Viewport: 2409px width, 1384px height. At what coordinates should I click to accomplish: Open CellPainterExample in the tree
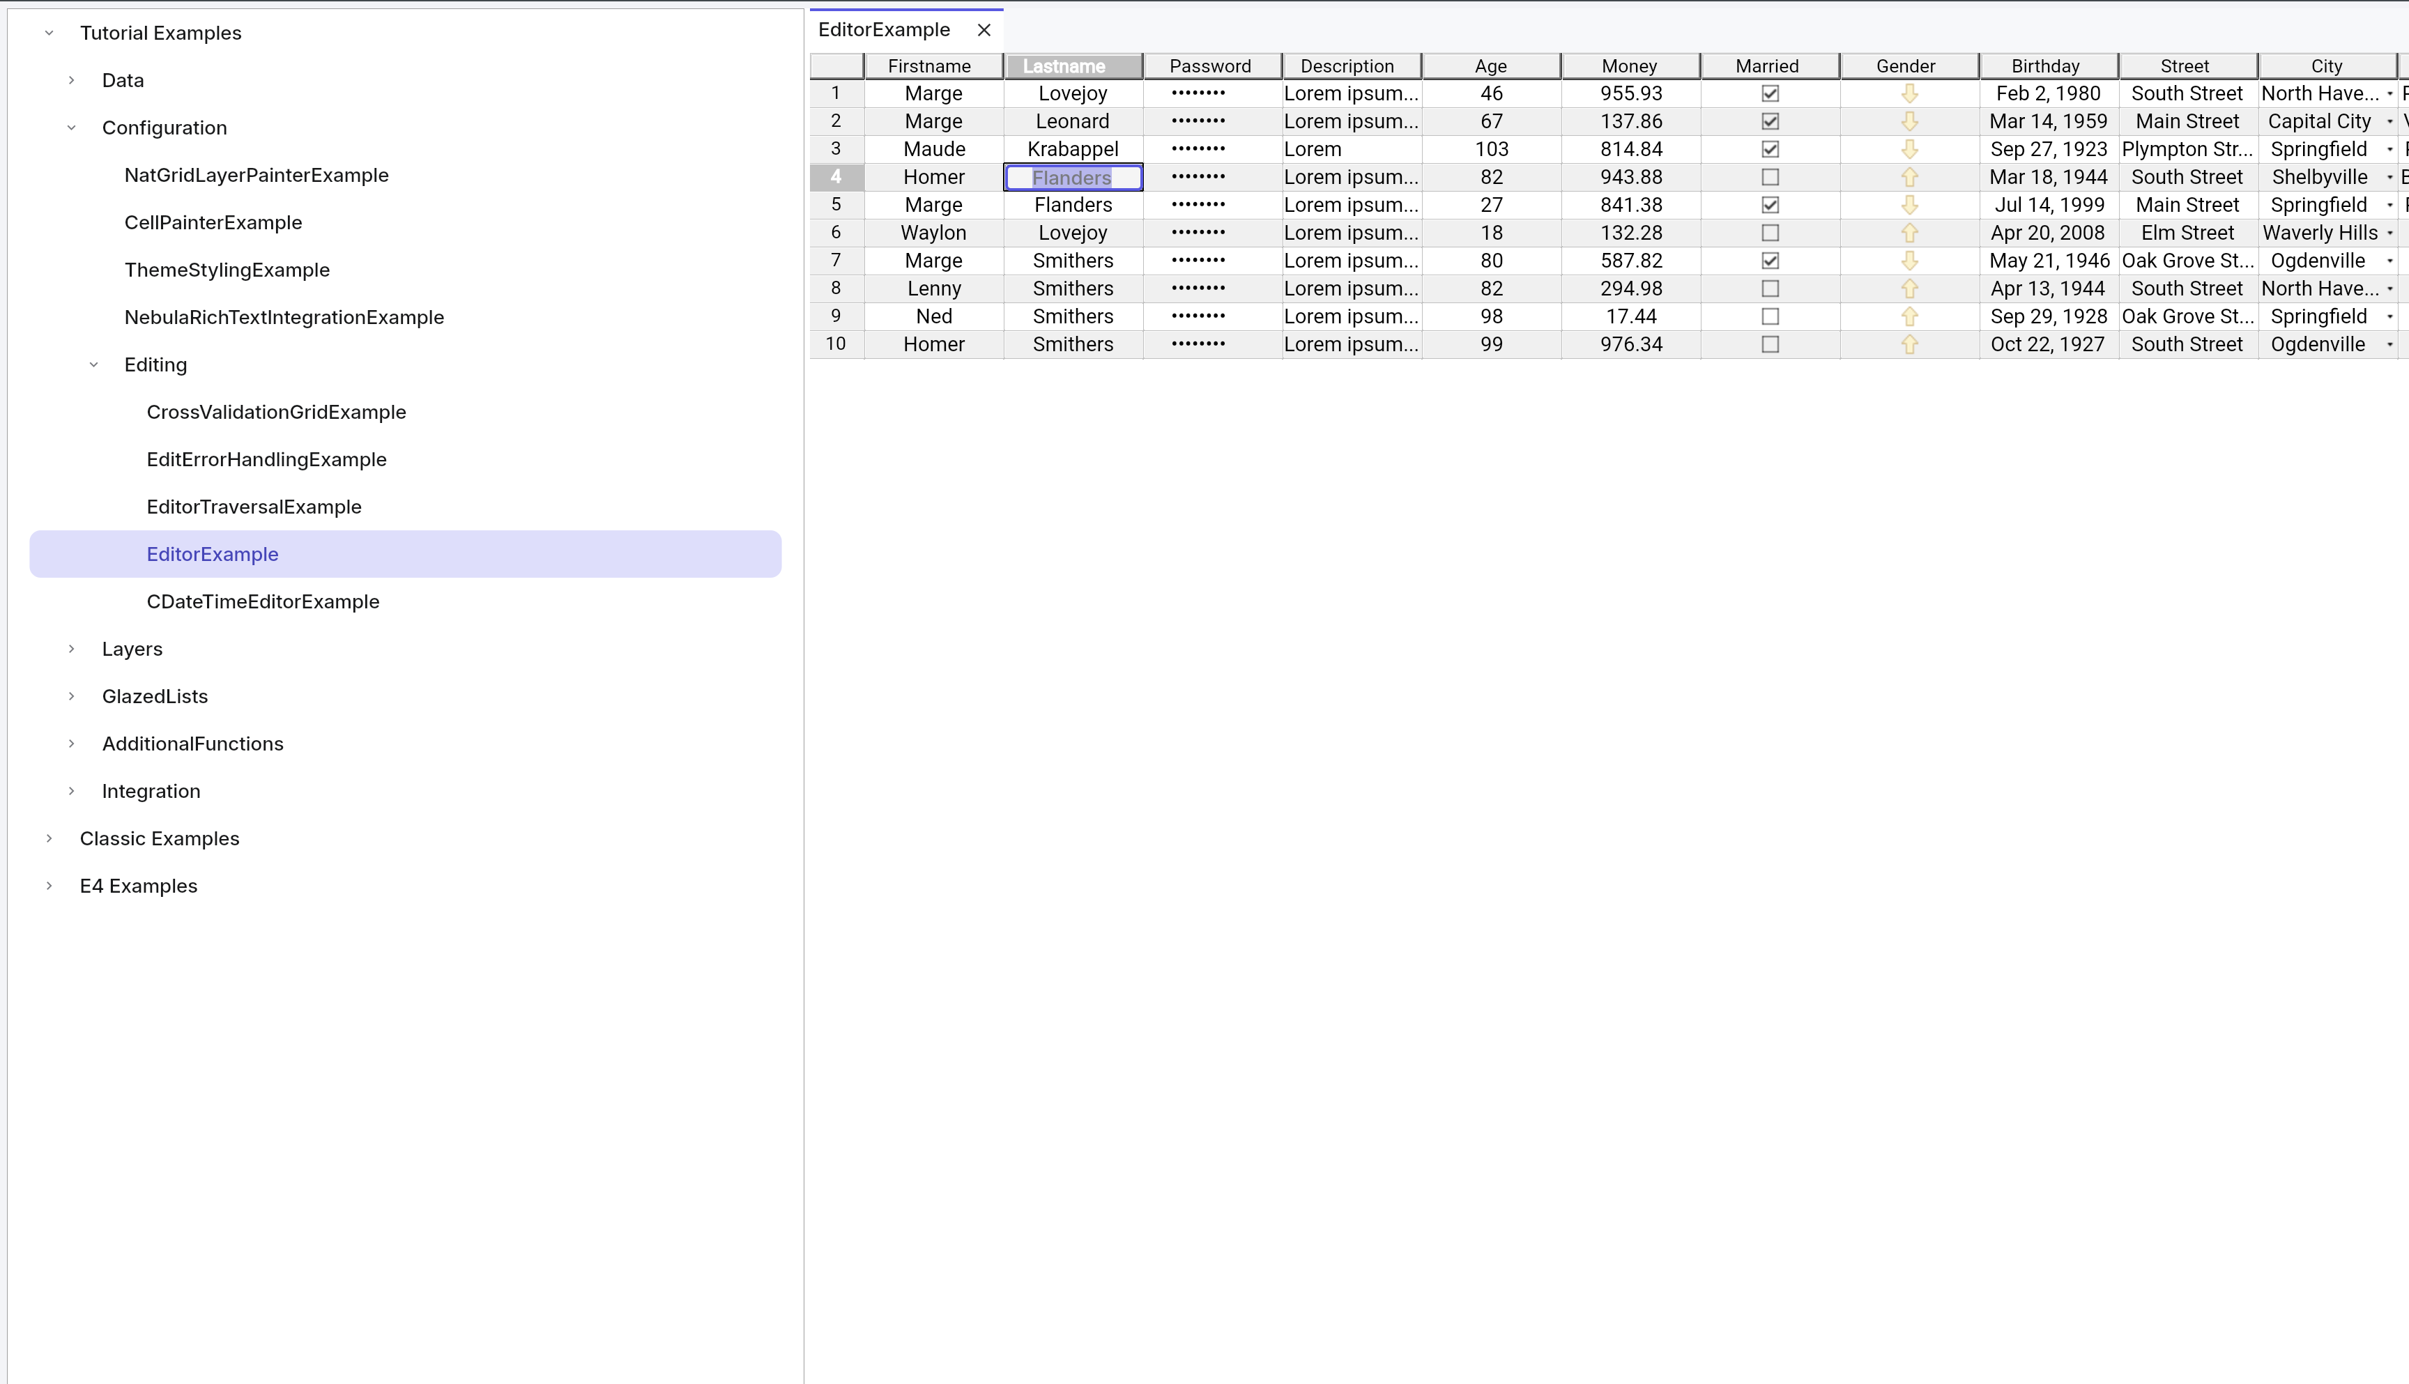(213, 222)
